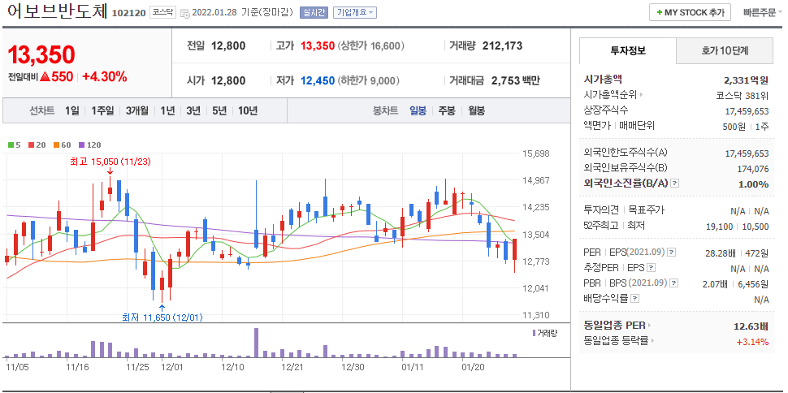This screenshot has height=393, width=788.
Task: Click the orange 60-day average legend swatch
Action: click(54, 145)
